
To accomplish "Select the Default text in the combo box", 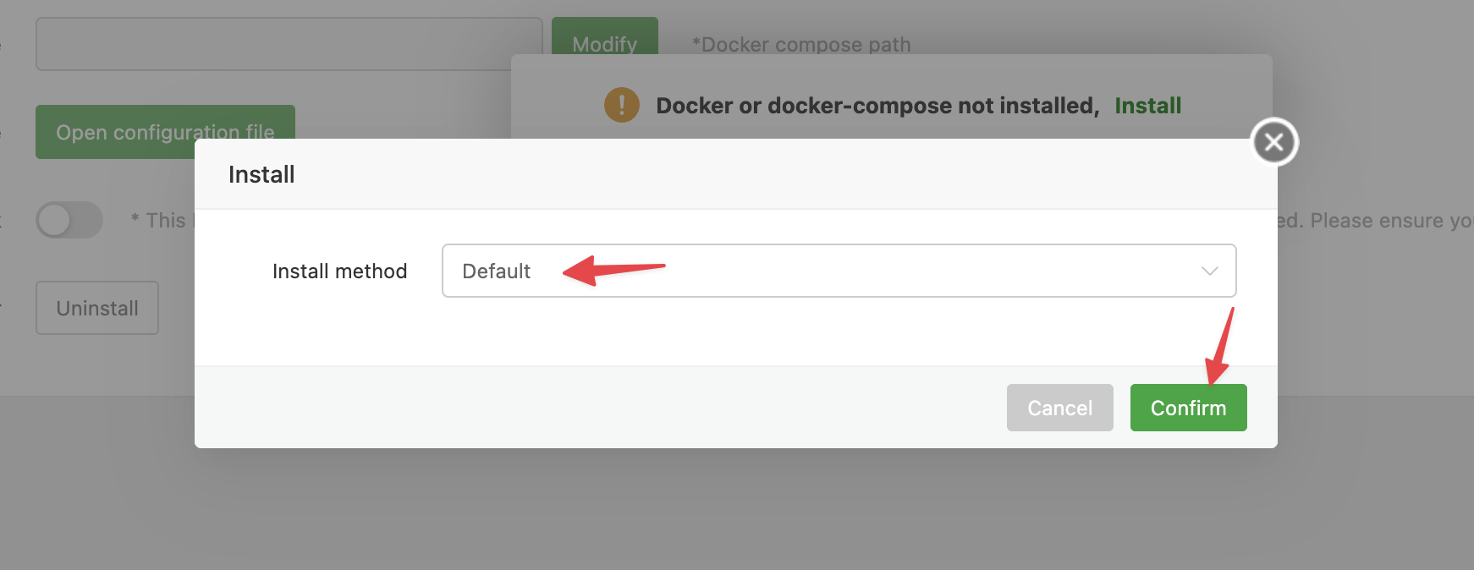I will click(496, 271).
